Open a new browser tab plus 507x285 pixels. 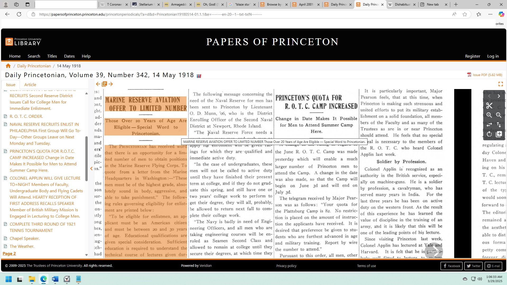(x=456, y=4)
